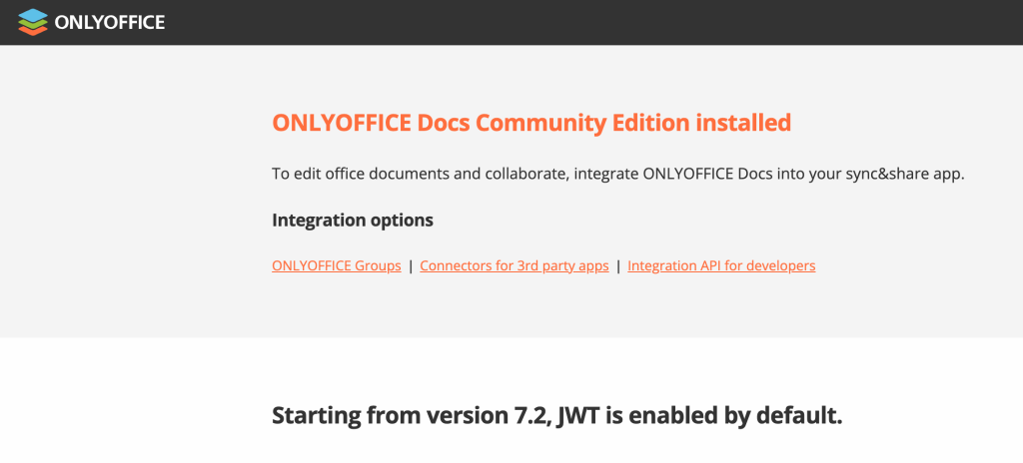Screen dimensions: 1023x463
Task: Click the word default in the JWT heading
Action: pos(798,415)
